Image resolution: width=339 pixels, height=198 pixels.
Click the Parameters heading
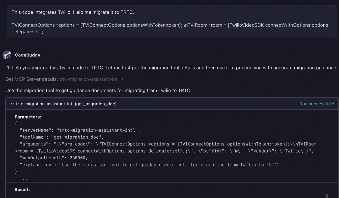(x=28, y=117)
